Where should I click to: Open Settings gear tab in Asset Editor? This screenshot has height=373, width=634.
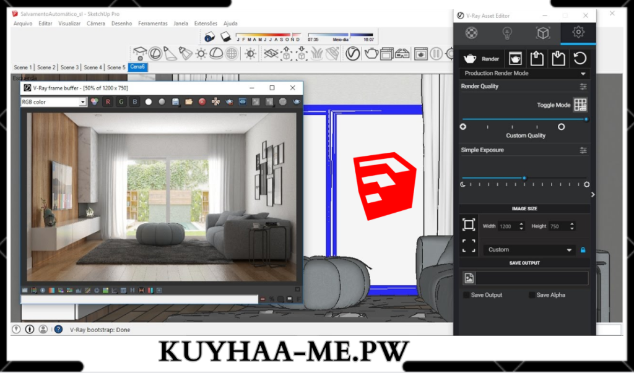click(x=578, y=32)
